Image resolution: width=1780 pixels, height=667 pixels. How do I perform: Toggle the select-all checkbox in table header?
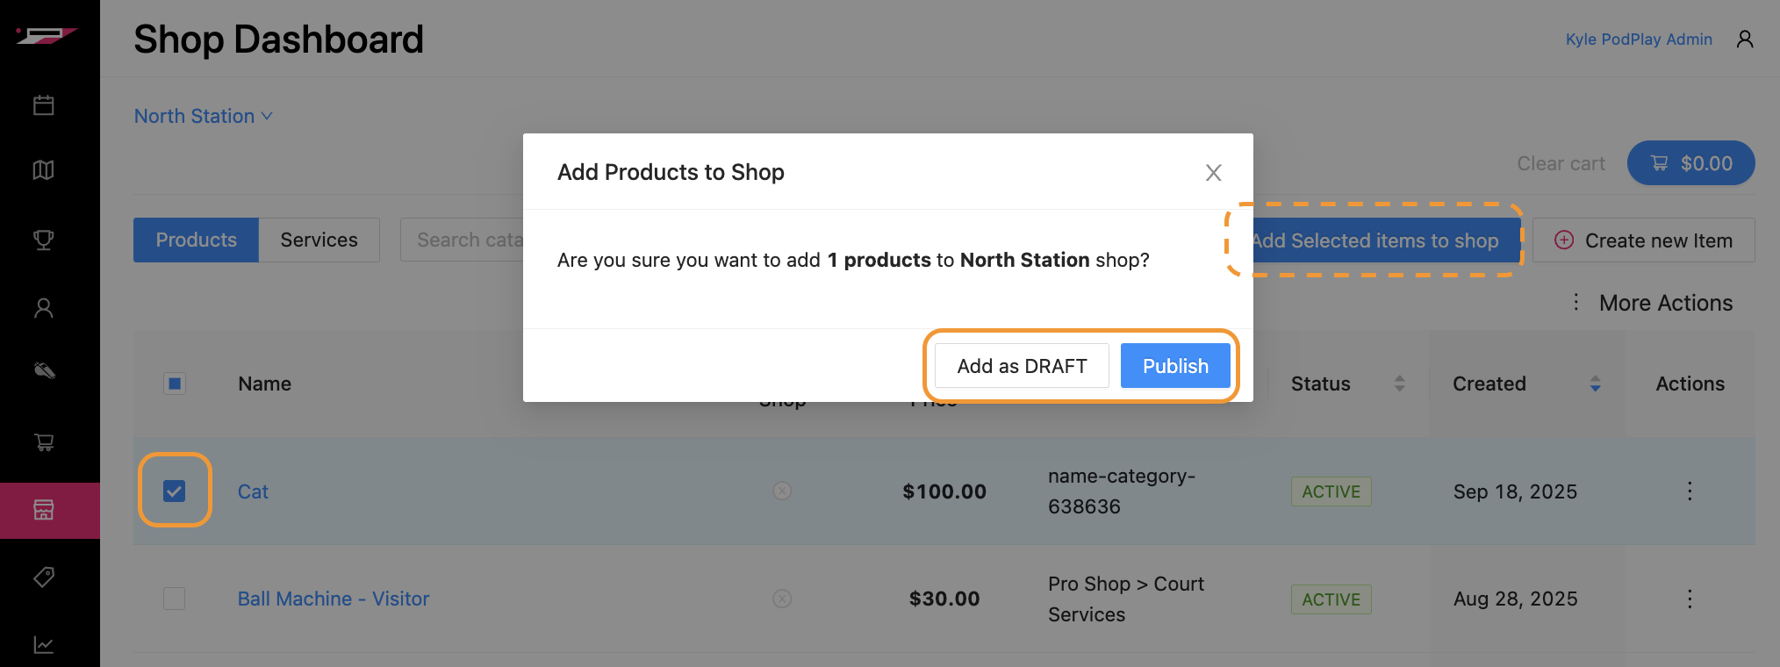tap(175, 384)
